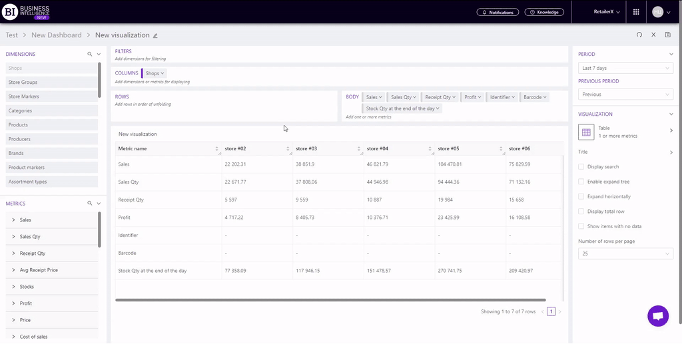Search dimensions using the magnifier icon

coord(90,54)
